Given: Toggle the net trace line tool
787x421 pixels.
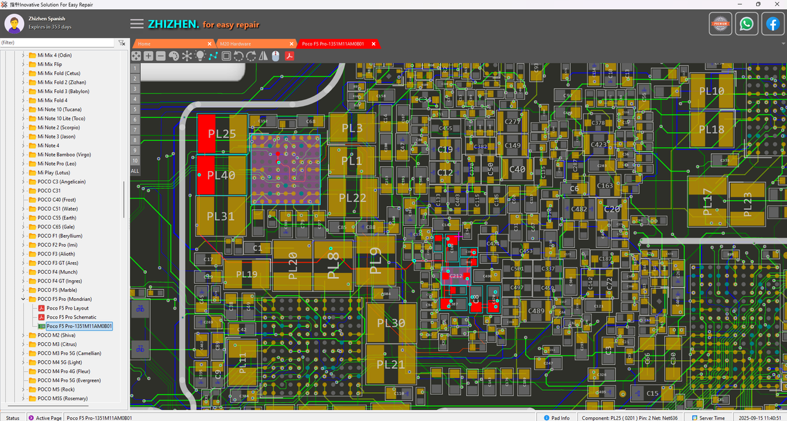Looking at the screenshot, I should 213,56.
